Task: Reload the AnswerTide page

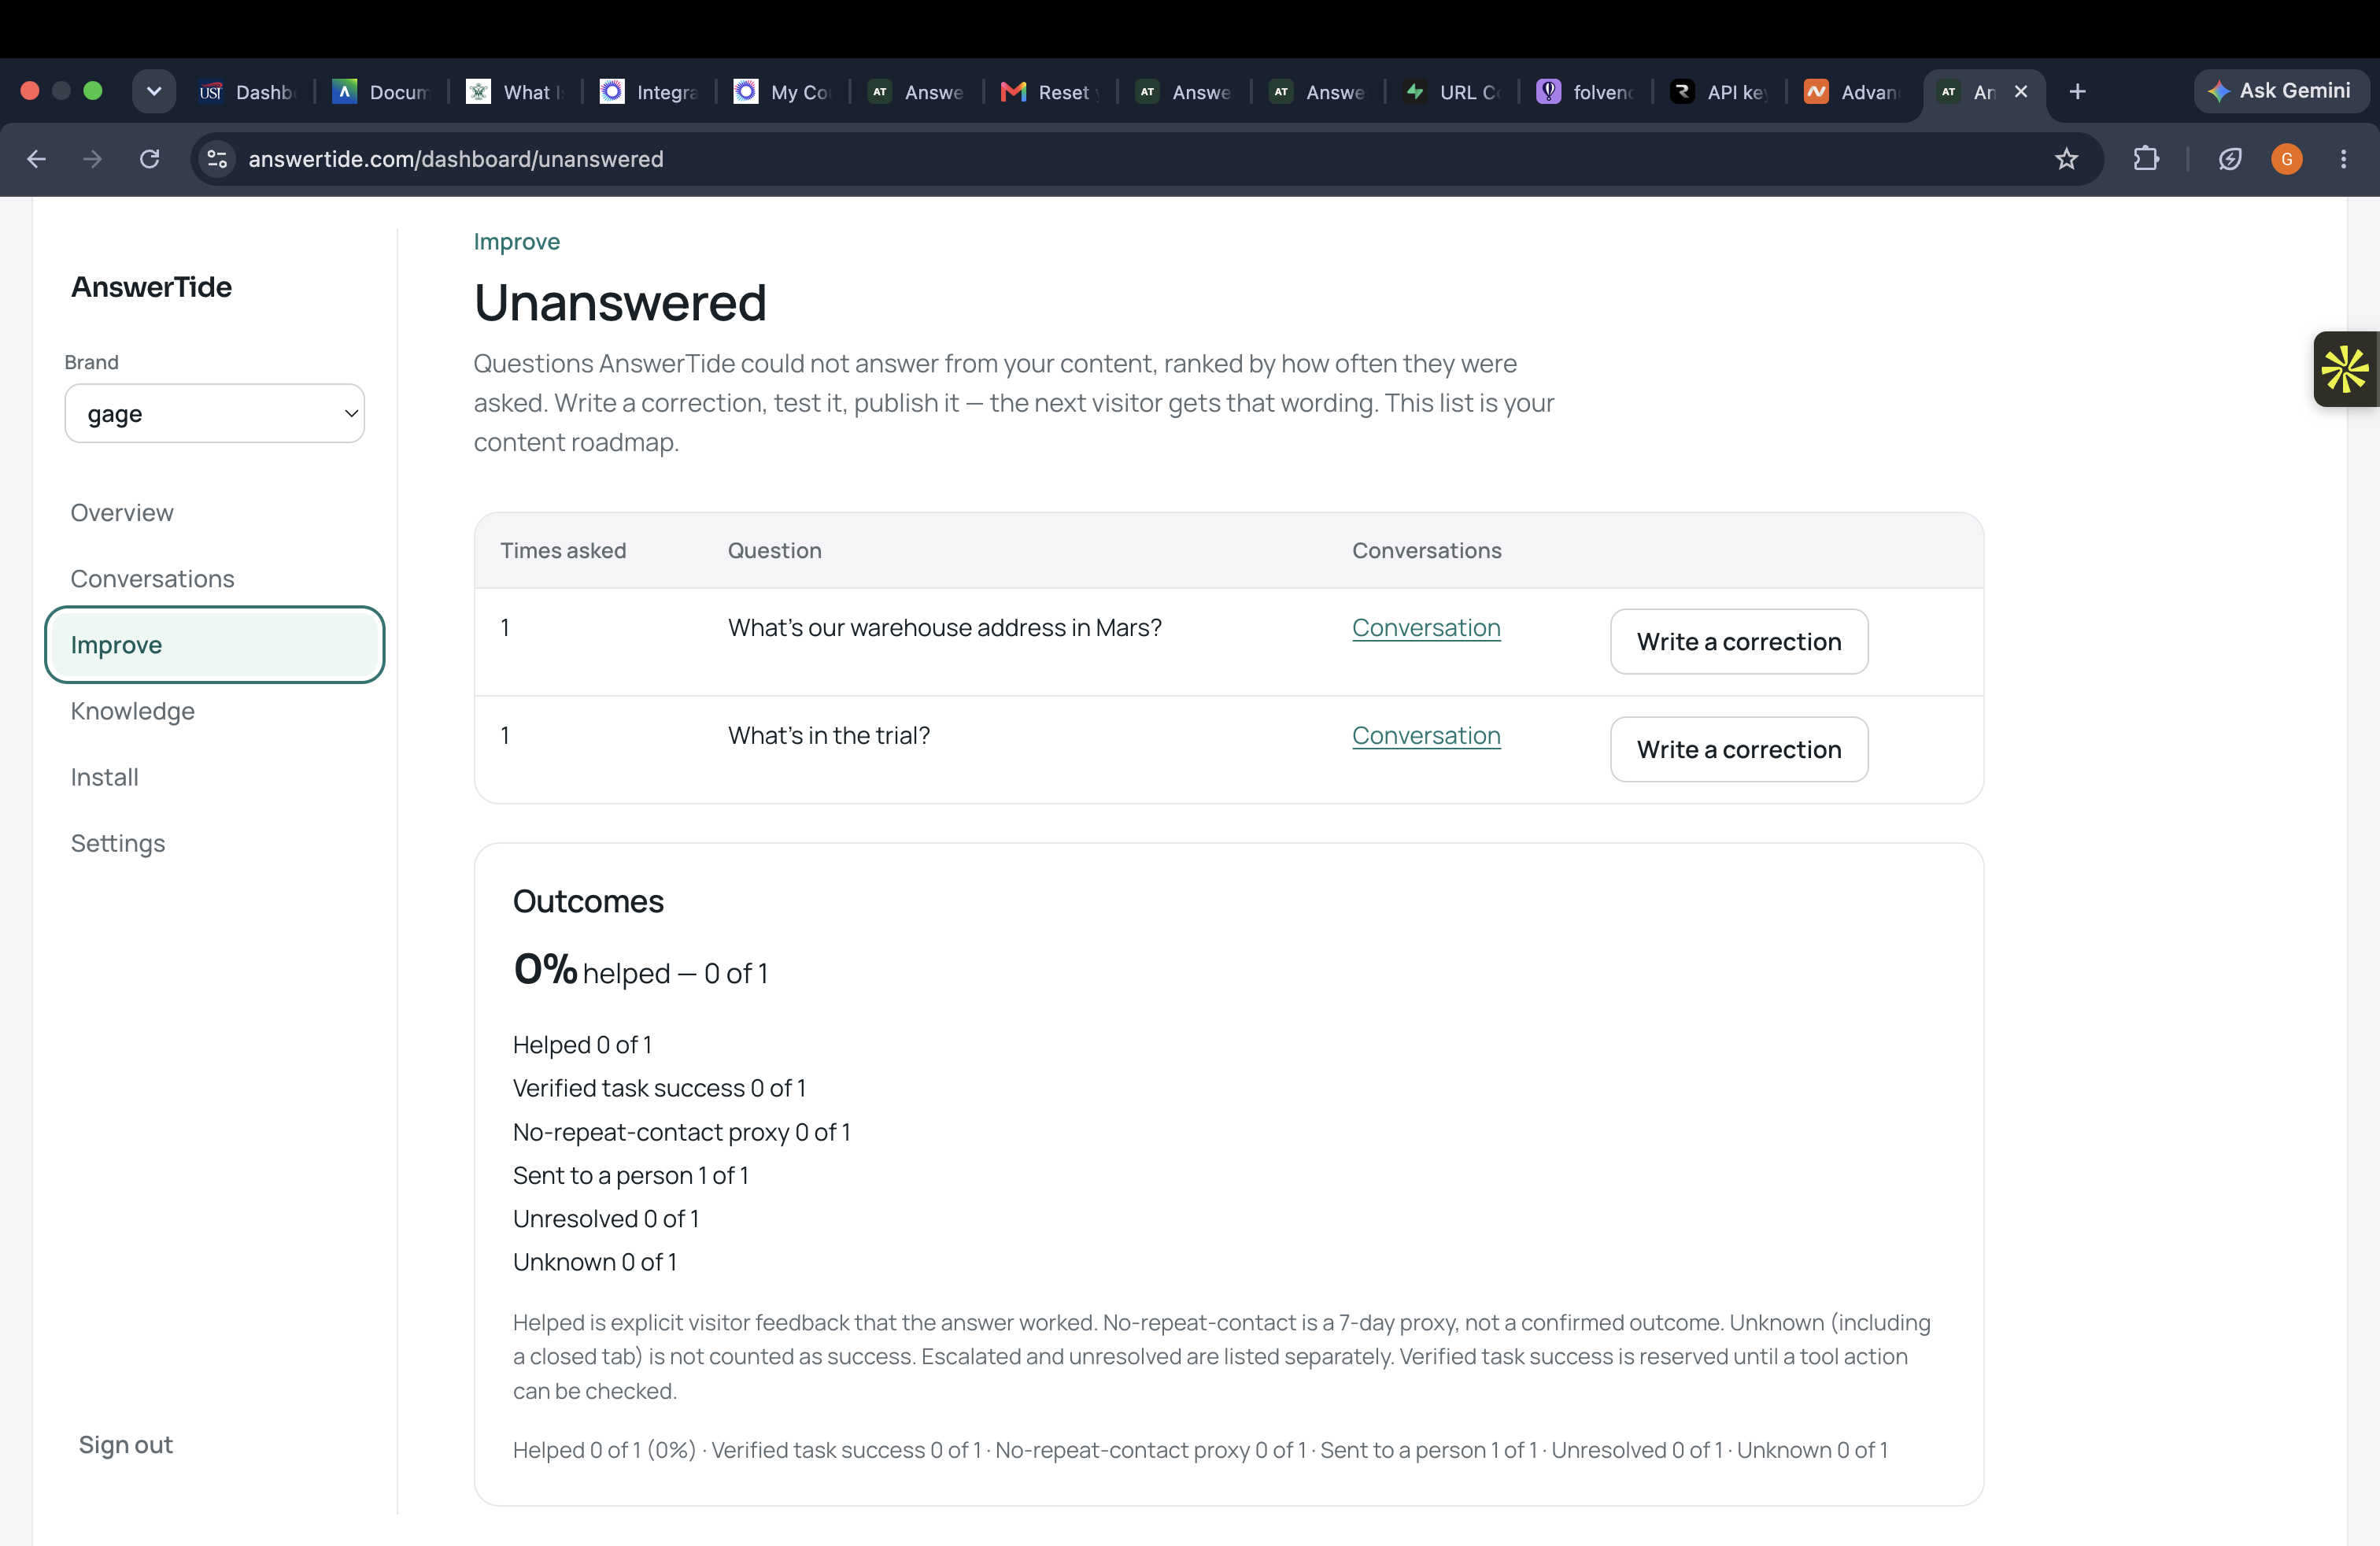Action: (149, 159)
